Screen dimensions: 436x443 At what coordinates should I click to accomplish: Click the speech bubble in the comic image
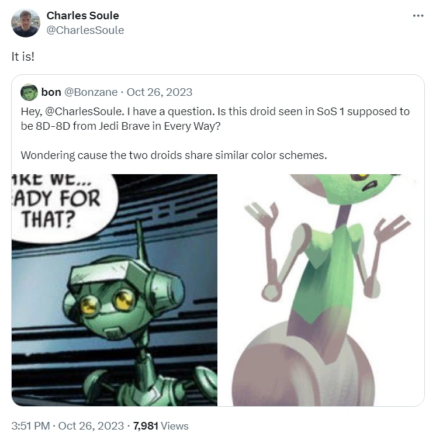click(64, 207)
